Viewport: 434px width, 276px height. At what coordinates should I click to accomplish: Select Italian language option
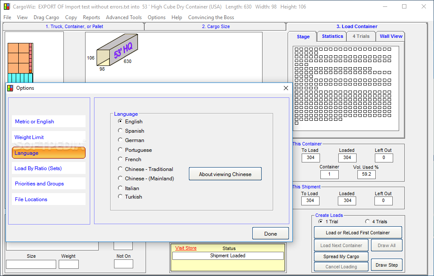(128, 188)
